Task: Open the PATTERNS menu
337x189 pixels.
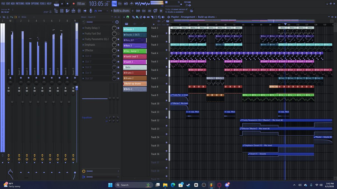Action: click(x=20, y=4)
